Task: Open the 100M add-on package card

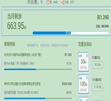Action: point(84,84)
